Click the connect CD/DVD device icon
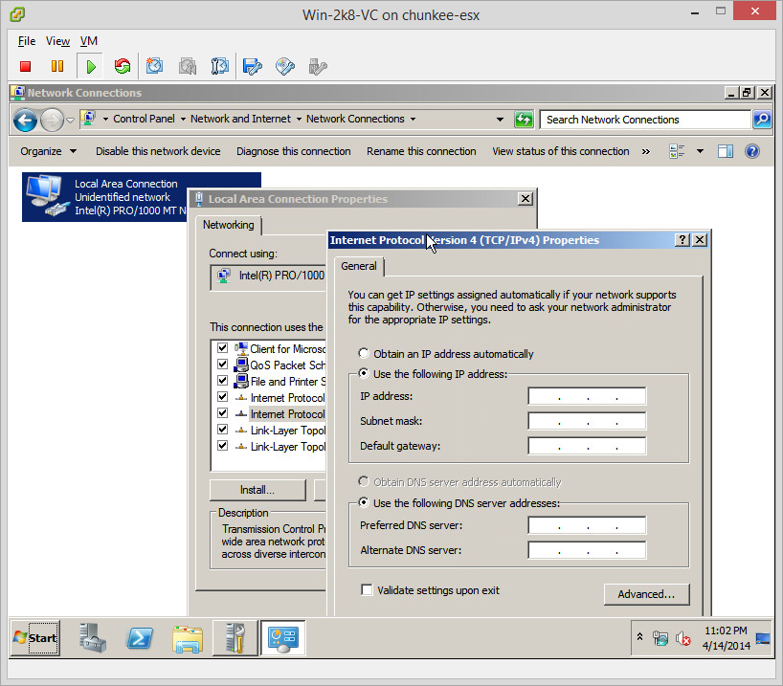This screenshot has width=783, height=686. 284,66
